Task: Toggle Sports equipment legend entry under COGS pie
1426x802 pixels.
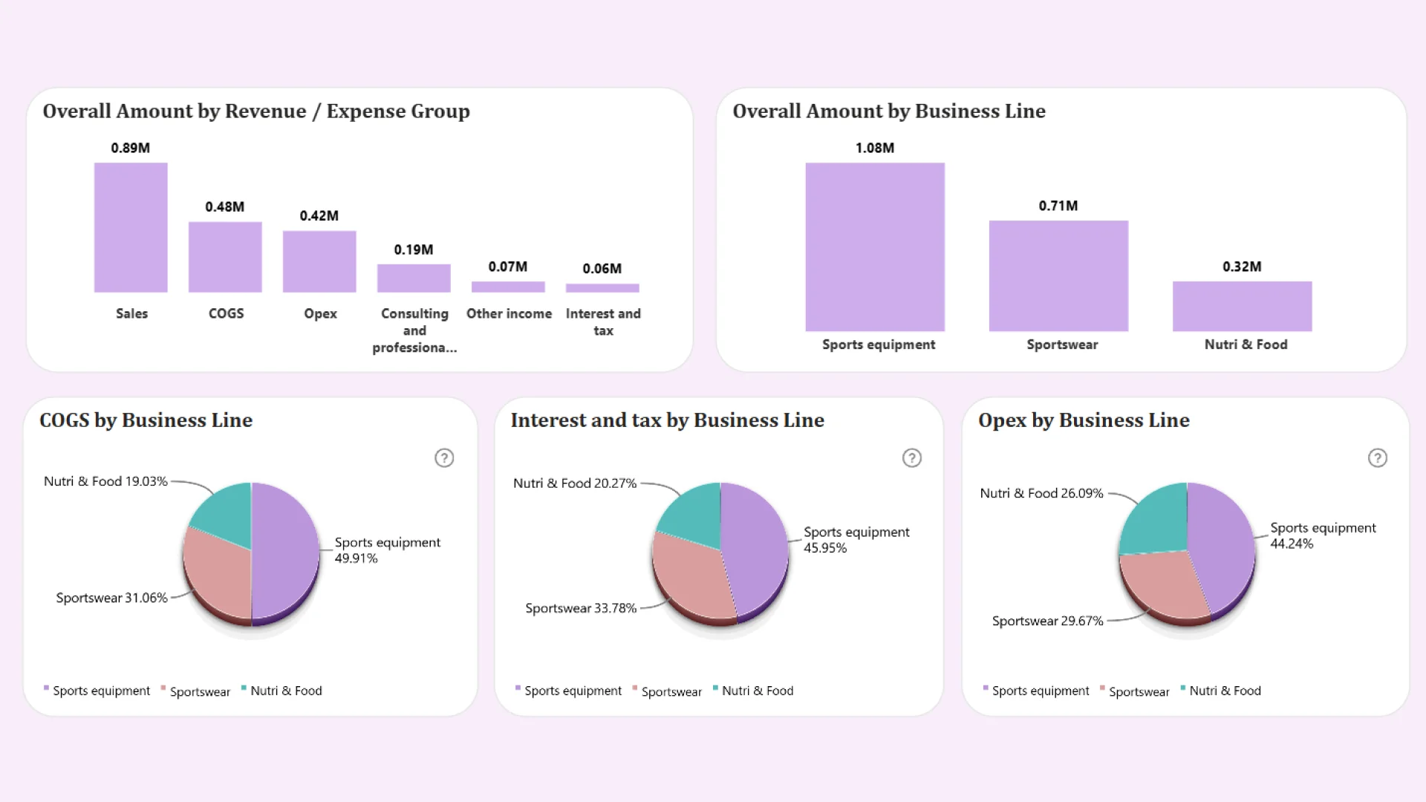Action: [x=97, y=691]
